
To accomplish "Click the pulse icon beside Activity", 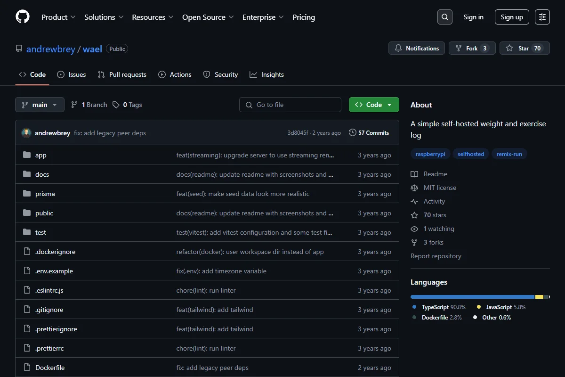I will click(414, 201).
